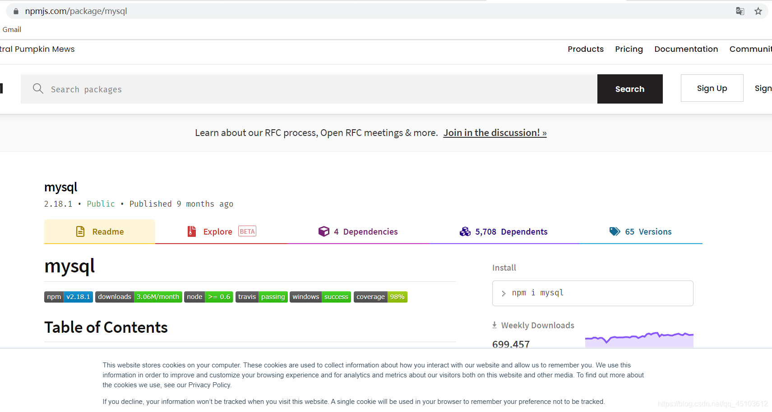Follow the Join in the discussion link
The height and width of the screenshot is (412, 772).
tap(495, 133)
